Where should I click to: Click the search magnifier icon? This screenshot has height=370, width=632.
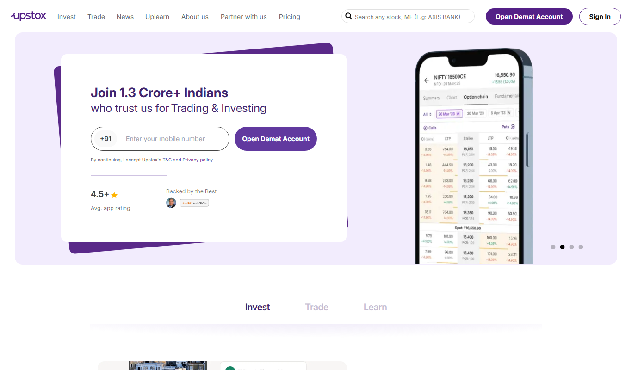[x=349, y=16]
